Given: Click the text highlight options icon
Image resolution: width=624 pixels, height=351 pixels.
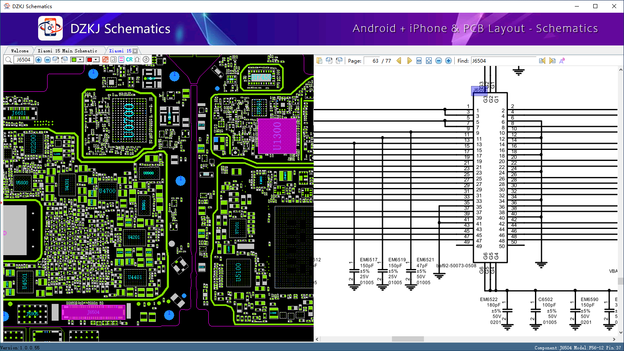Looking at the screenshot, I should coord(562,61).
